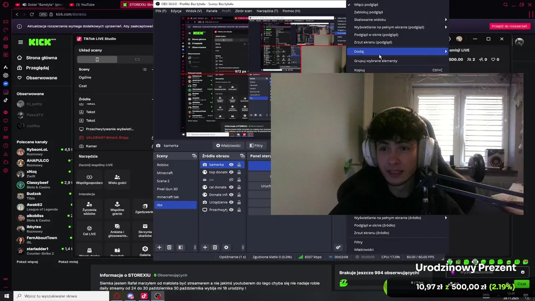
Task: Open TikTok icon in browser sidebar
Action: [5, 100]
